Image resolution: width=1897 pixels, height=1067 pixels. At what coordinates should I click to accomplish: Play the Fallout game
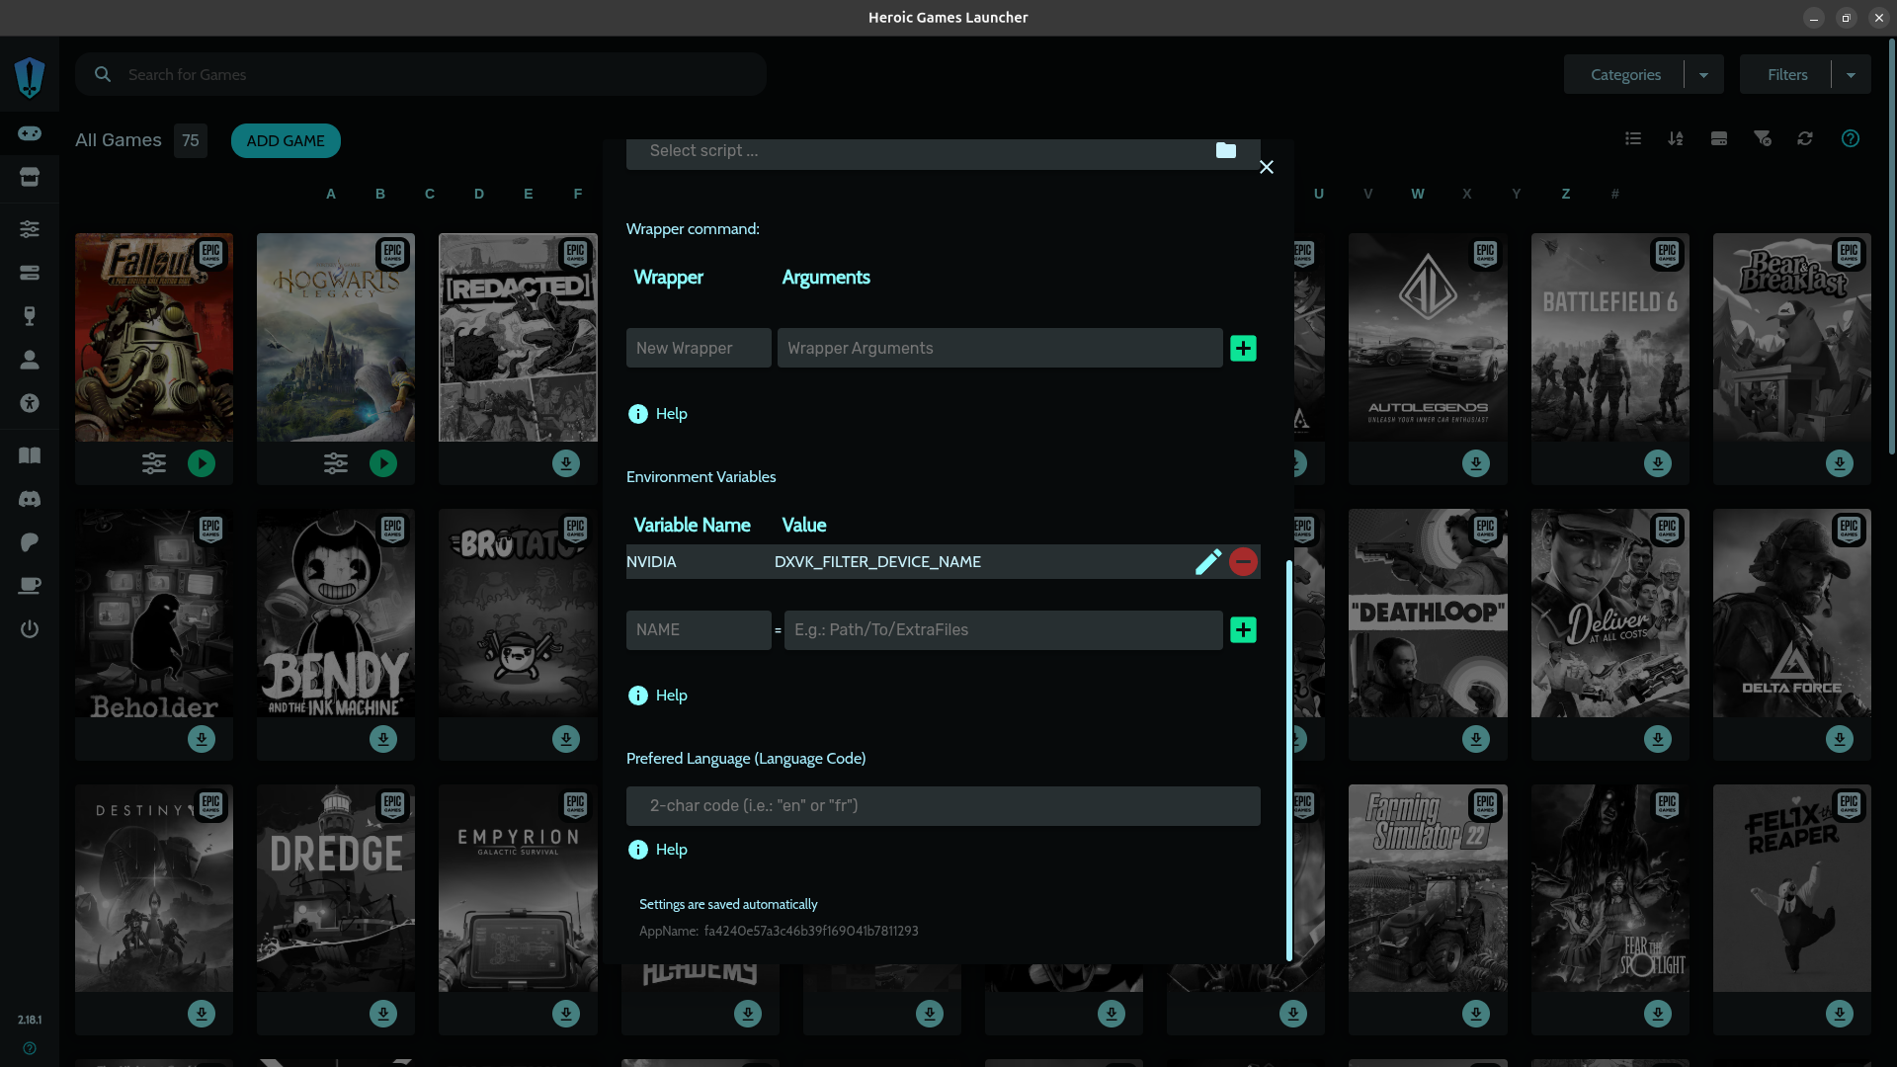tap(202, 463)
